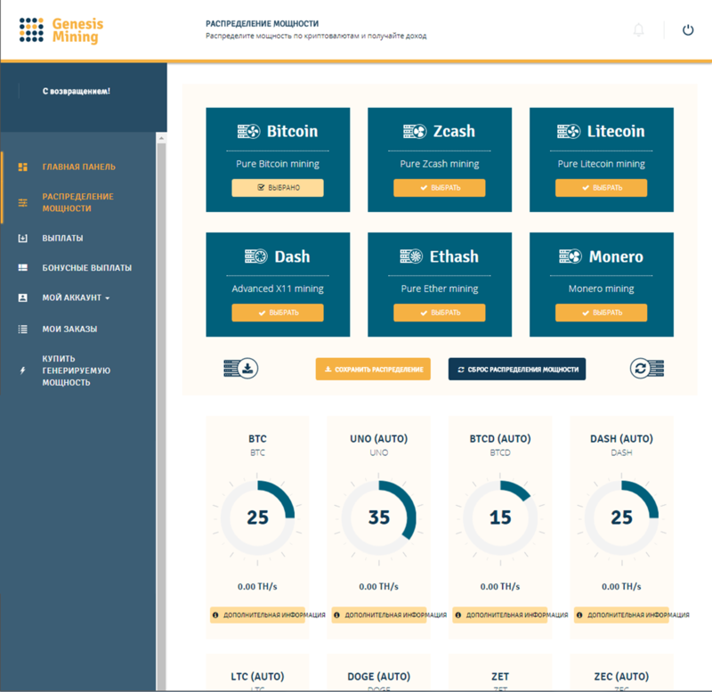The width and height of the screenshot is (712, 692).
Task: Click 'Сброс распределения мощности' button
Action: click(516, 369)
